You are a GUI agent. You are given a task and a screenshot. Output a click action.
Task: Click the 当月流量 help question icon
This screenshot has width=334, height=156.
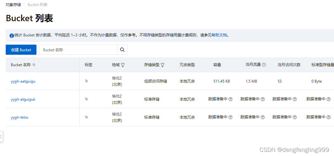click(x=264, y=65)
